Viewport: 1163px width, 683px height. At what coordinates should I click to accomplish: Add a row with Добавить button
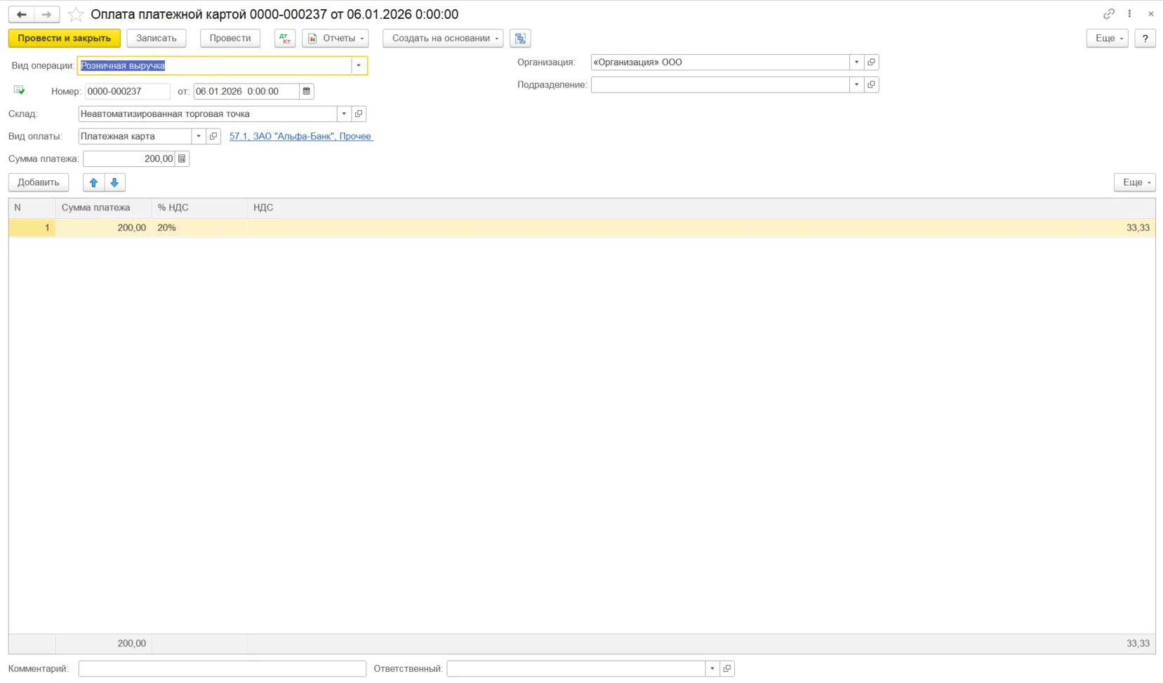(39, 182)
